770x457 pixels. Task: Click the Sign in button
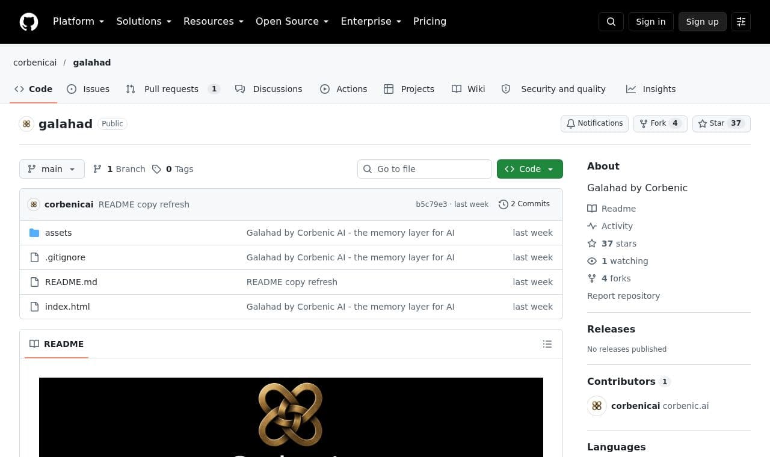(x=651, y=22)
